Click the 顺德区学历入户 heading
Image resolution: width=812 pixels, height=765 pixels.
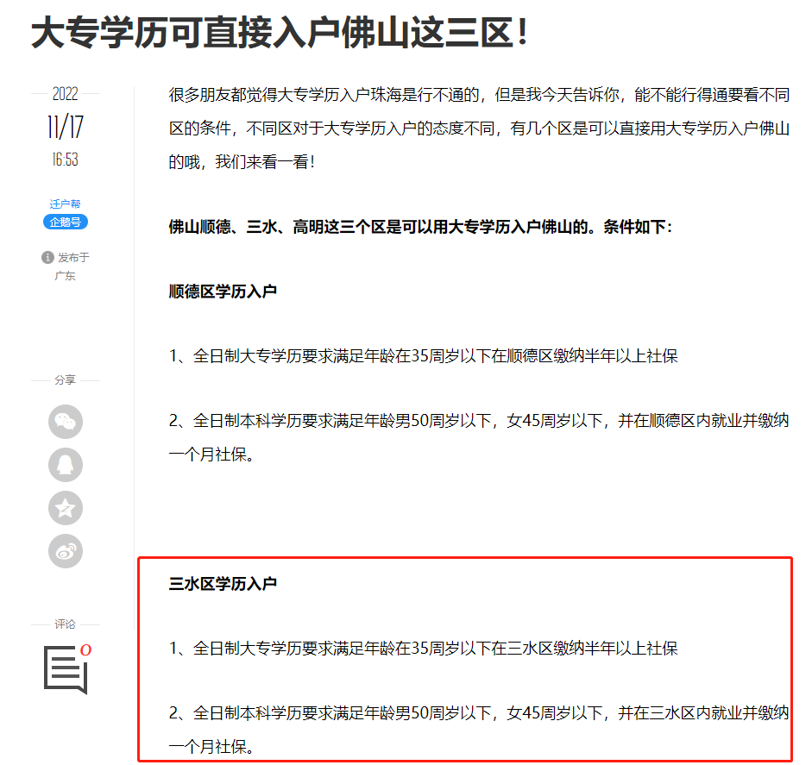click(223, 292)
